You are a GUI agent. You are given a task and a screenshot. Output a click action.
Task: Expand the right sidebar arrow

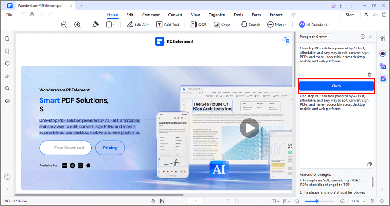(x=382, y=189)
